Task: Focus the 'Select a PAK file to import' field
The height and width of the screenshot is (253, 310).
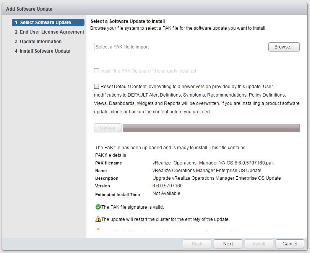Action: pos(180,47)
